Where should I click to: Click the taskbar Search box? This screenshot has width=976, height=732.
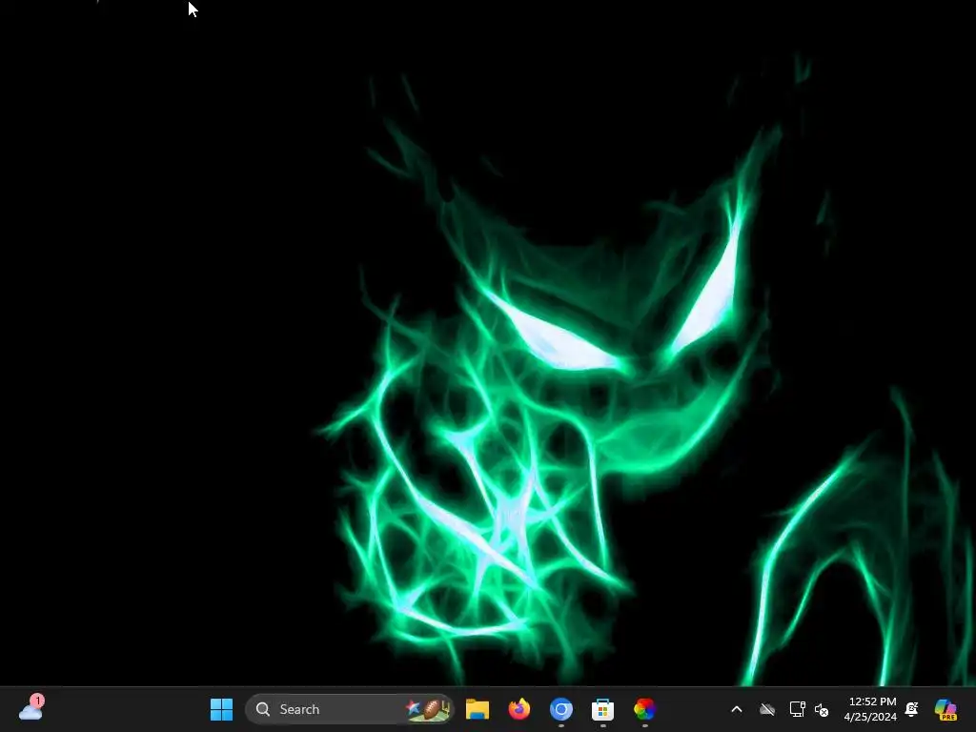point(350,709)
